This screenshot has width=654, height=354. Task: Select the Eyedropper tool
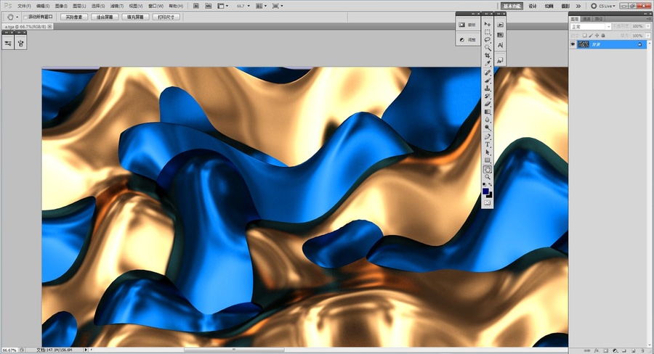pyautogui.click(x=487, y=64)
